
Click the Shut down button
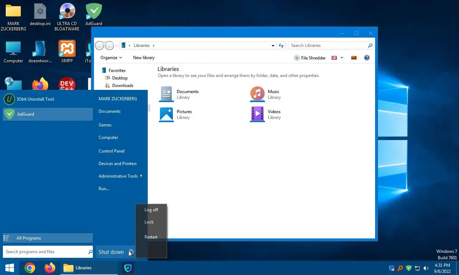pos(111,252)
